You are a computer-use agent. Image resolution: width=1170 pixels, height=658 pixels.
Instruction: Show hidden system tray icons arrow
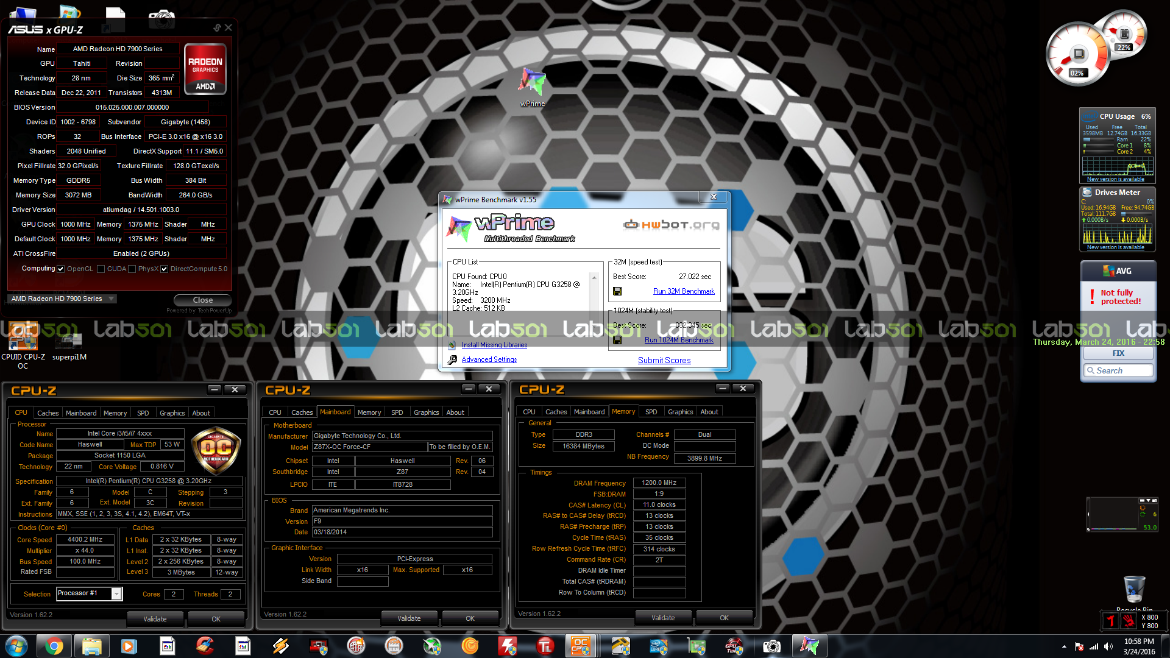click(1064, 646)
